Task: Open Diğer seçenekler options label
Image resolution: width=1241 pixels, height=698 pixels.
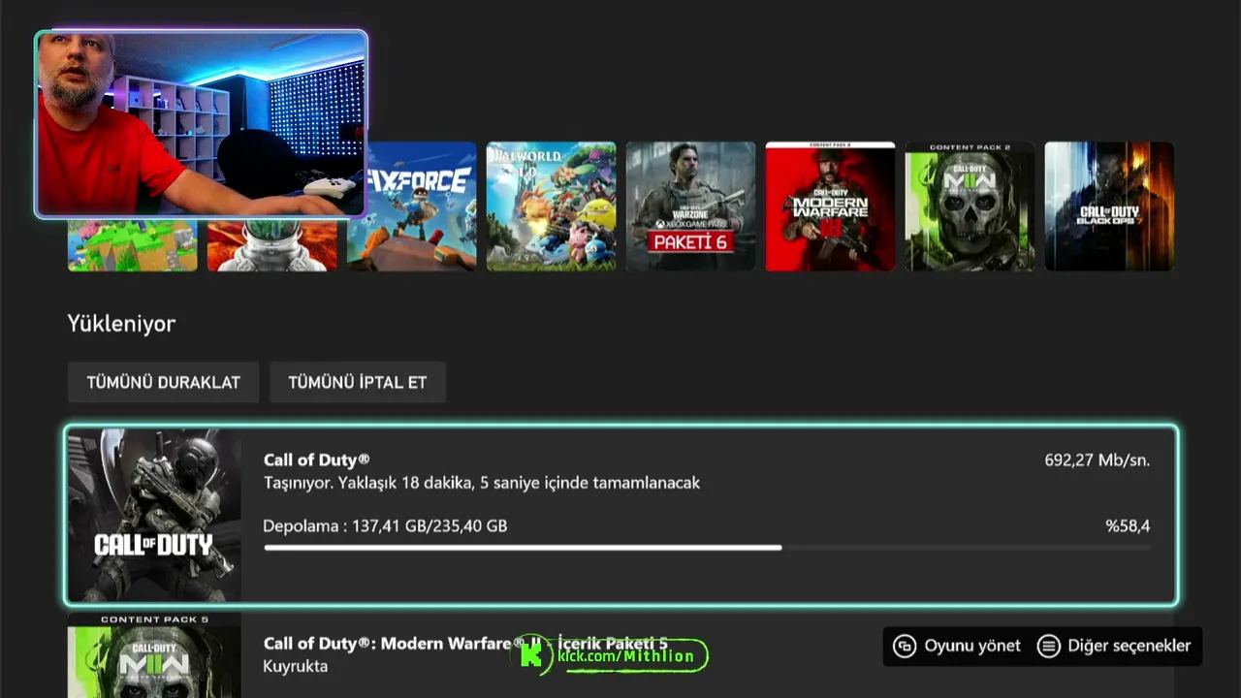Action: click(1130, 646)
